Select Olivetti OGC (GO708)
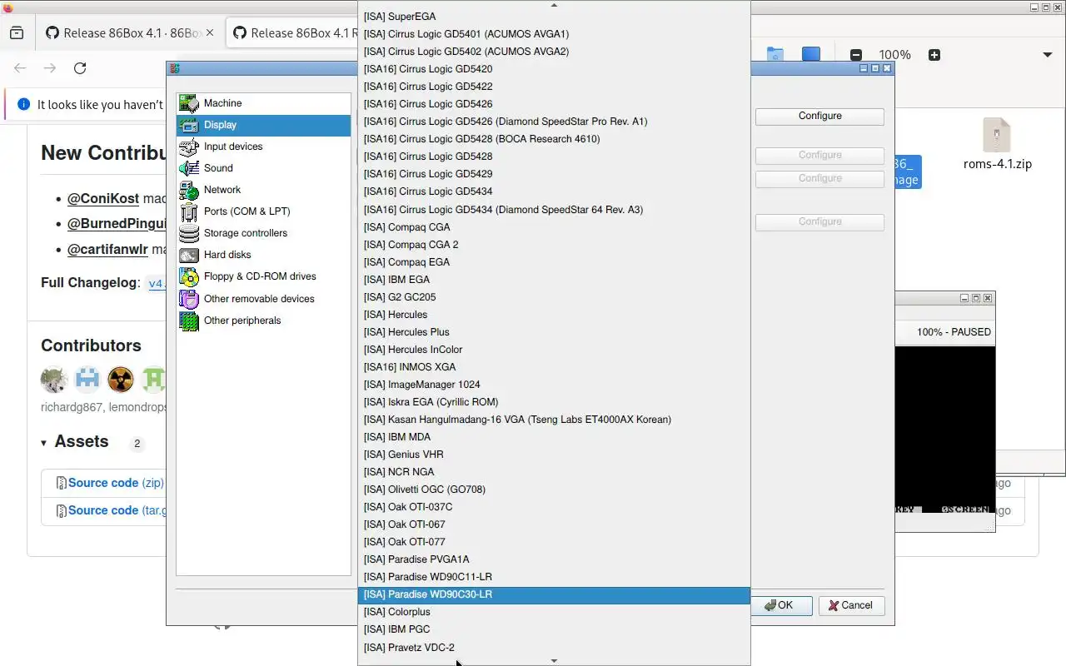The width and height of the screenshot is (1066, 666). 554,490
